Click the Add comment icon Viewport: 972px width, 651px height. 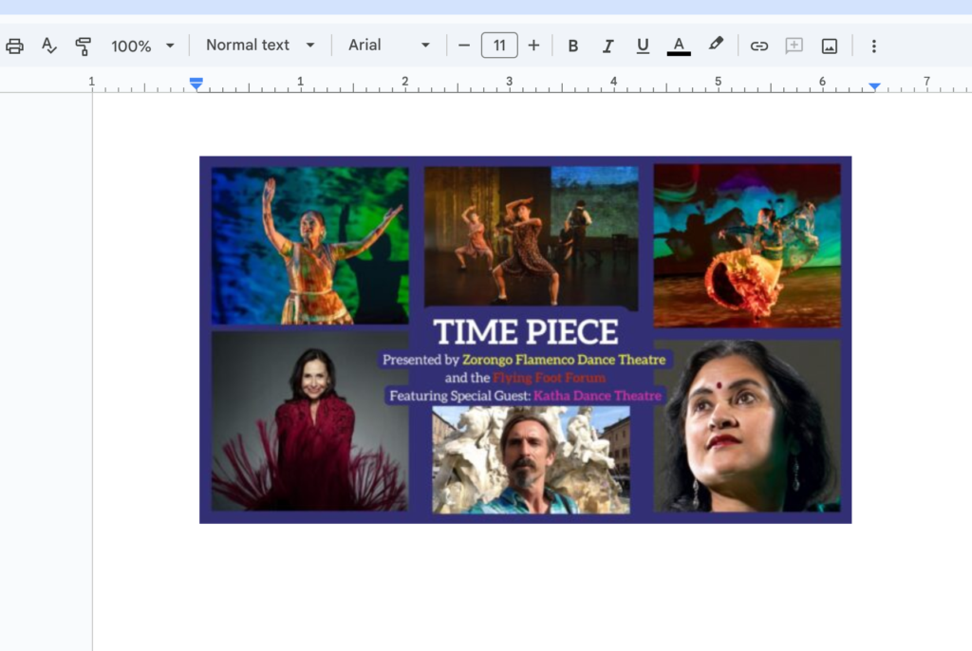coord(794,46)
